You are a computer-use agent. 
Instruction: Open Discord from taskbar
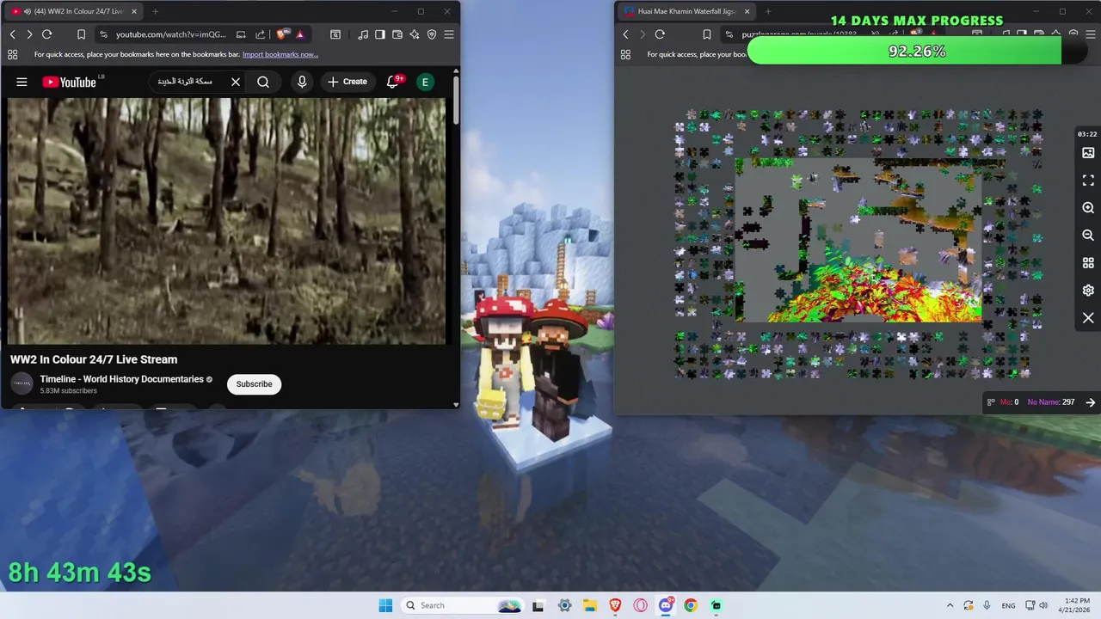[x=666, y=605]
